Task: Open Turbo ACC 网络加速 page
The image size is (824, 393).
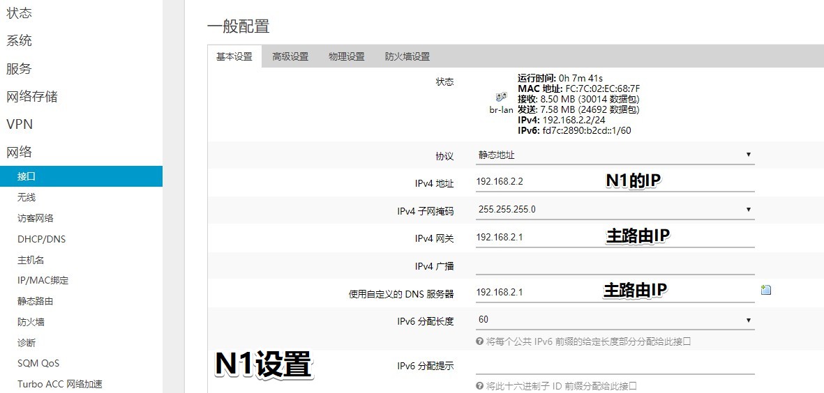Action: [60, 384]
